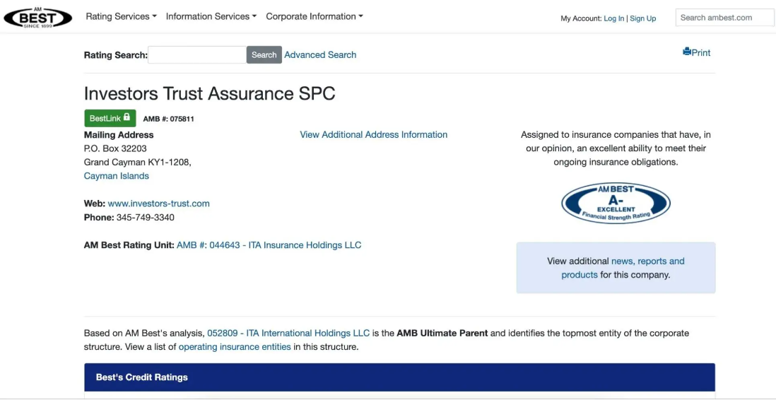Click the Log In link
This screenshot has width=776, height=400.
pos(613,18)
